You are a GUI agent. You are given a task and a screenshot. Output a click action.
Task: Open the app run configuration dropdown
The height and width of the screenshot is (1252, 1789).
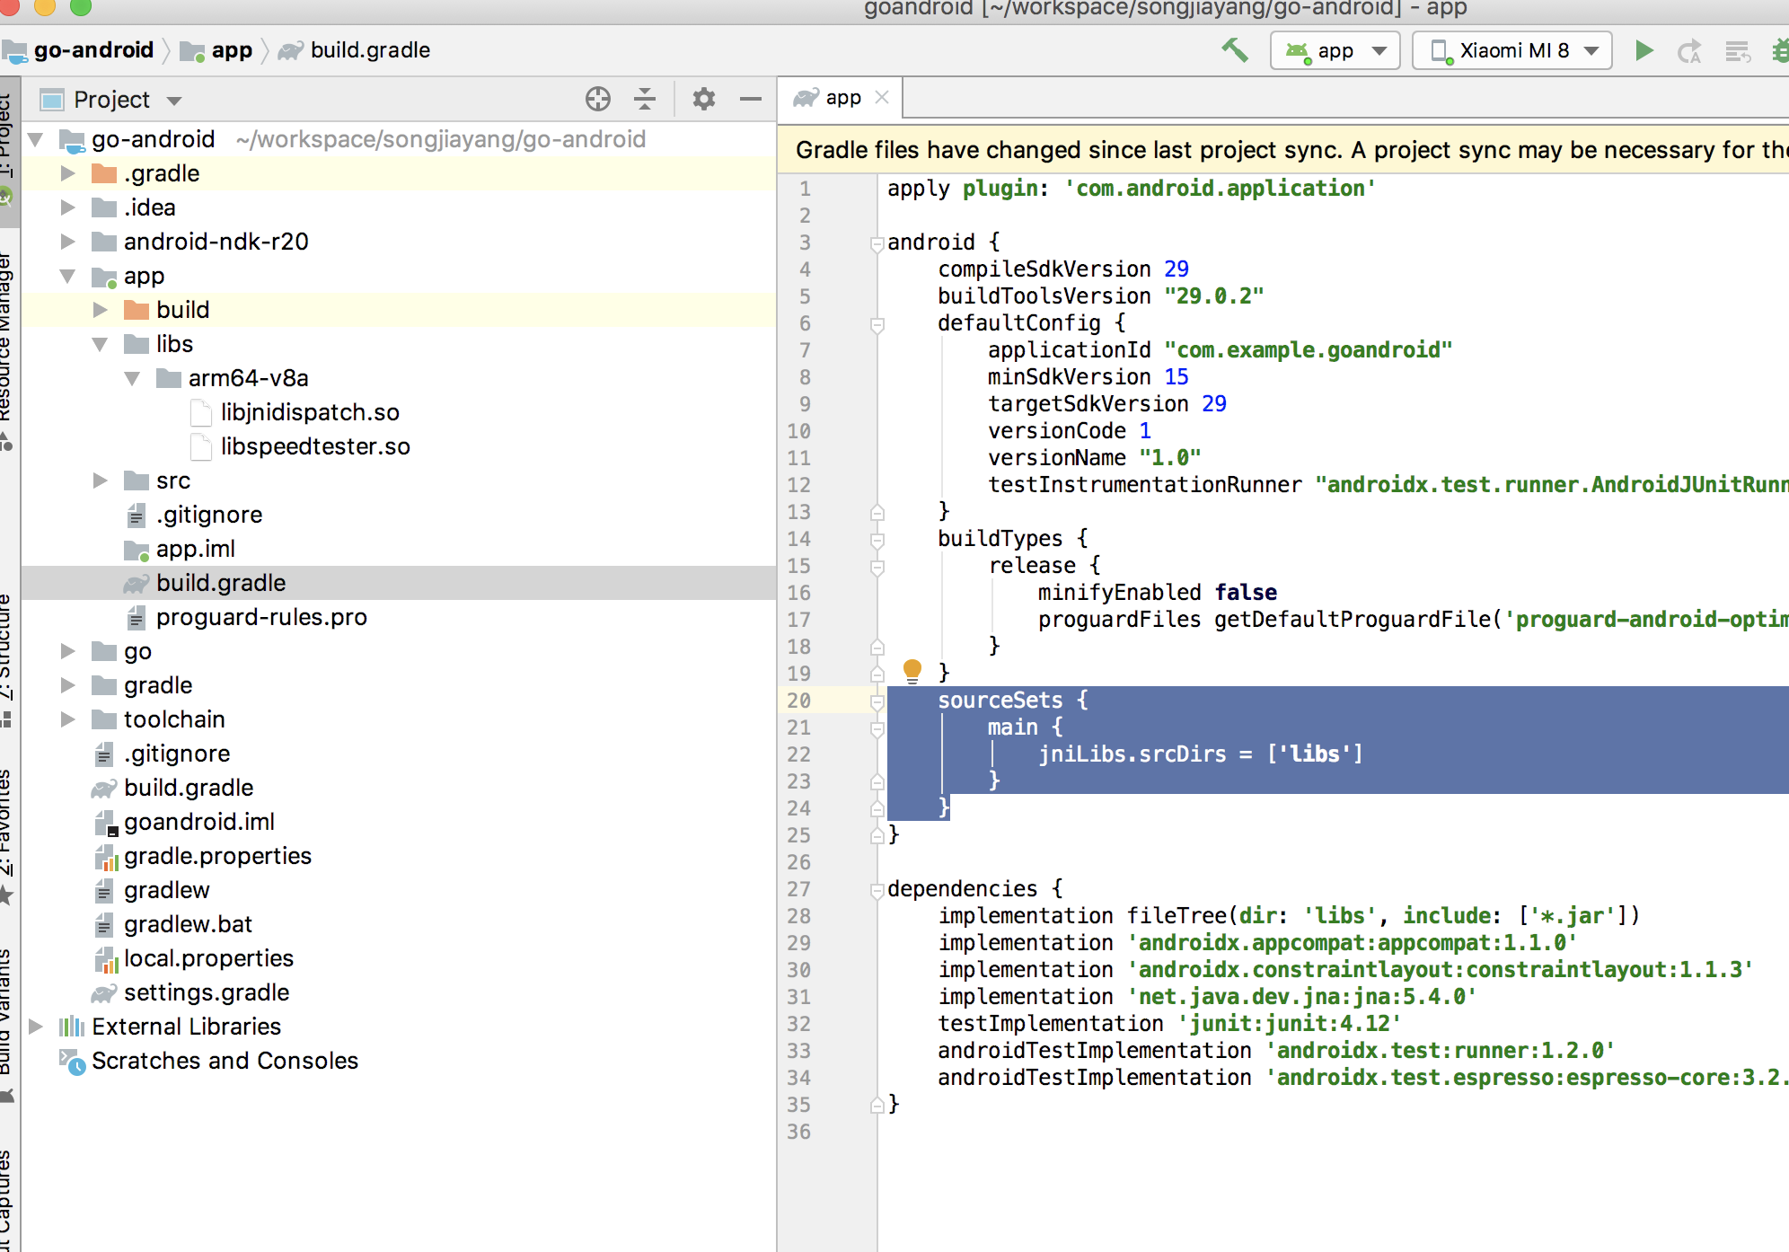click(x=1335, y=50)
